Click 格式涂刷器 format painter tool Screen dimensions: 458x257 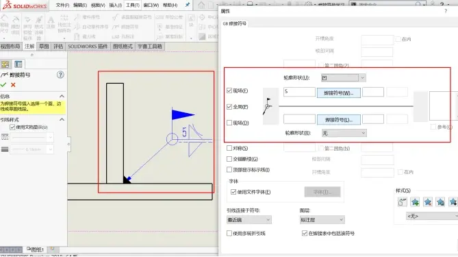coord(38,28)
